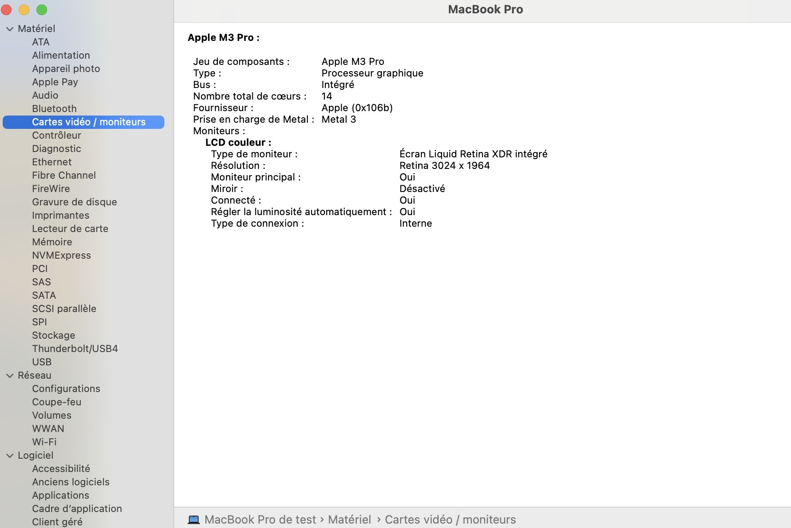
Task: Show Imprimantes details
Action: pyautogui.click(x=60, y=215)
